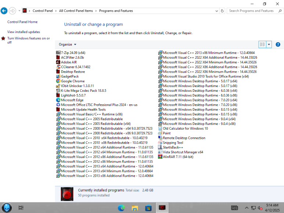Select Windows Desktop Runtime 7.0.20 (x64)

point(198,100)
